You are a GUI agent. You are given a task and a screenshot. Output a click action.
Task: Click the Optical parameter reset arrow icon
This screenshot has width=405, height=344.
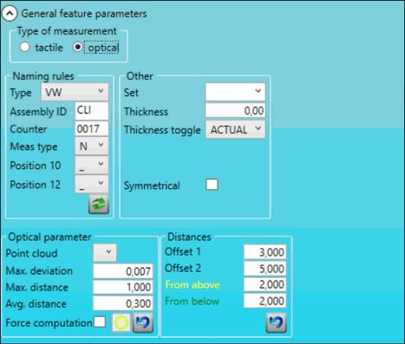(143, 322)
